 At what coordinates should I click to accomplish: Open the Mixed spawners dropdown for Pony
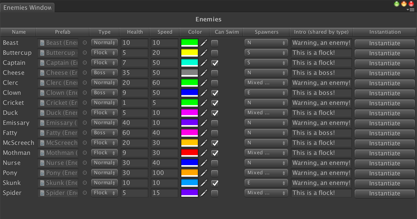pos(266,173)
